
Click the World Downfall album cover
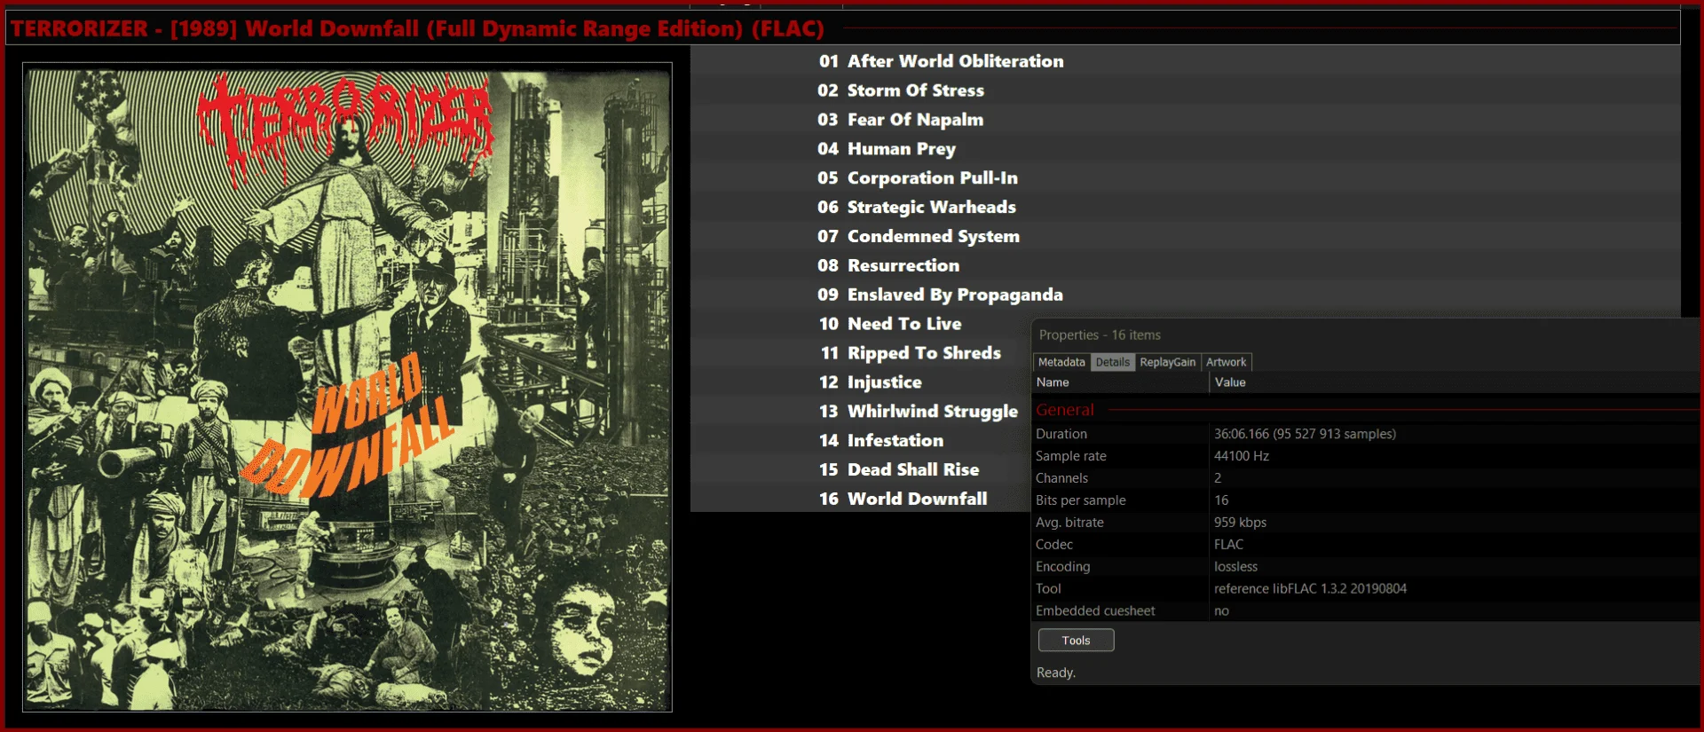pyautogui.click(x=347, y=387)
